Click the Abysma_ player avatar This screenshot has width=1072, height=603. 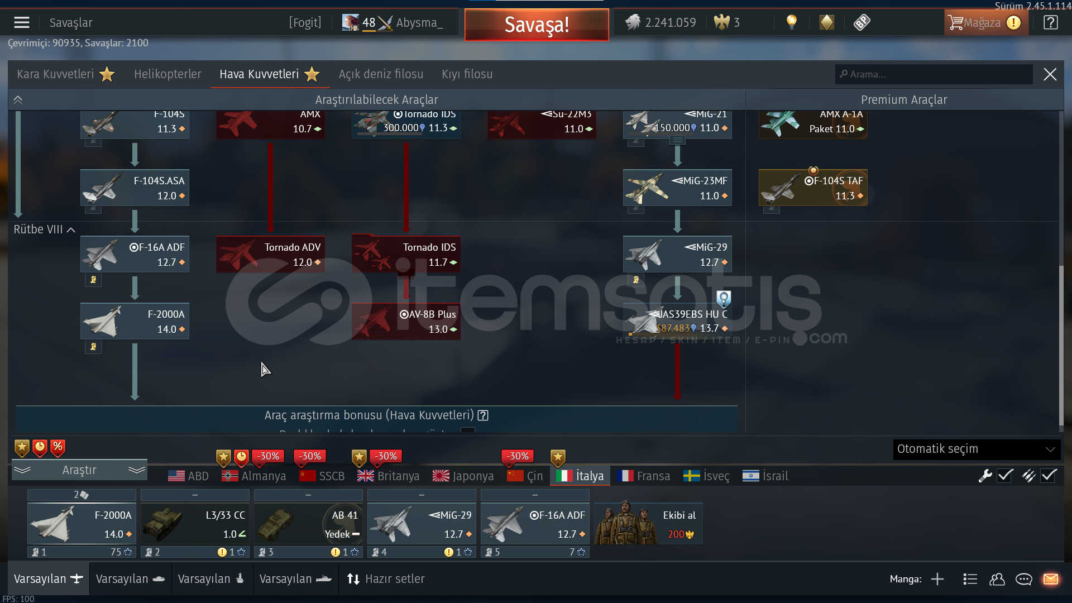[351, 22]
